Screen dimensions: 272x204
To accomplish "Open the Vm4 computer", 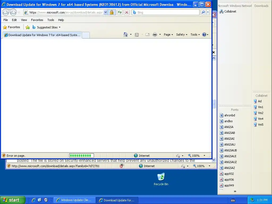I will tap(258, 119).
